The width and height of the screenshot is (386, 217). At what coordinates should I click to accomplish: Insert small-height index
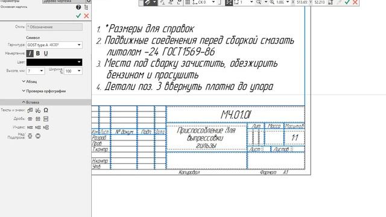30,127
